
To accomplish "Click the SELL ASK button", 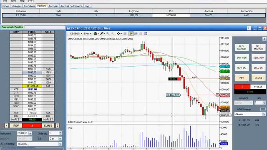I will pyautogui.click(x=259, y=57).
